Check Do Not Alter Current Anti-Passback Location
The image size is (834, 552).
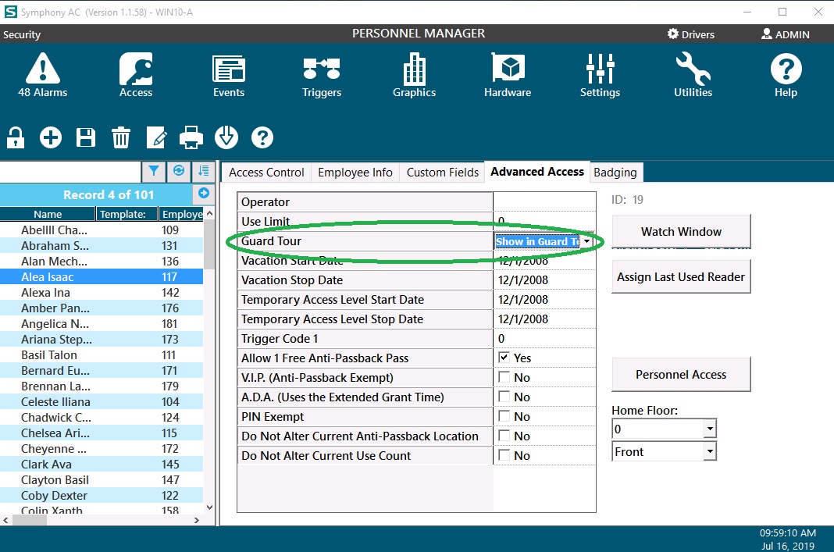point(504,436)
